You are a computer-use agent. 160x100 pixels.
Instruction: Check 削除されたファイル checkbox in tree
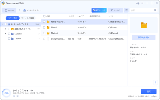click(x=9, y=29)
